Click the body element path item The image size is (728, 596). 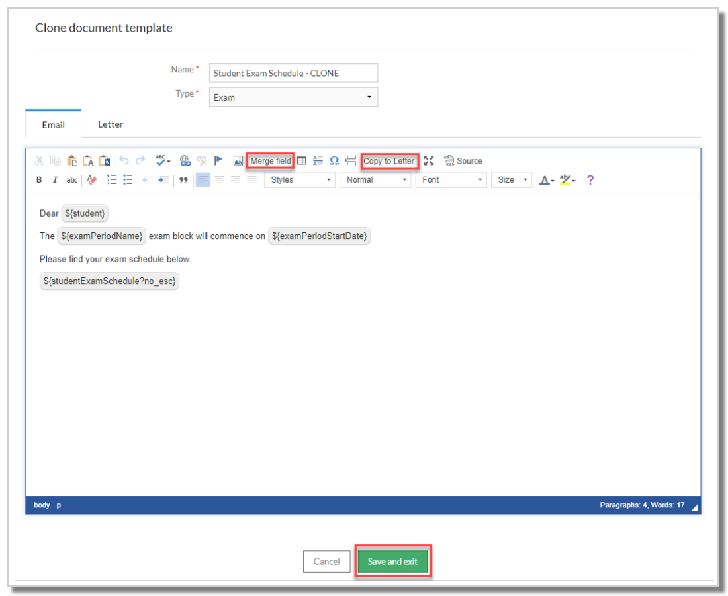click(x=42, y=505)
